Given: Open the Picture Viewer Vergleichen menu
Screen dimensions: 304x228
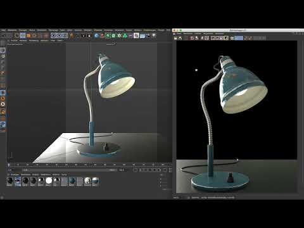Looking at the screenshot, I should tap(208, 34).
